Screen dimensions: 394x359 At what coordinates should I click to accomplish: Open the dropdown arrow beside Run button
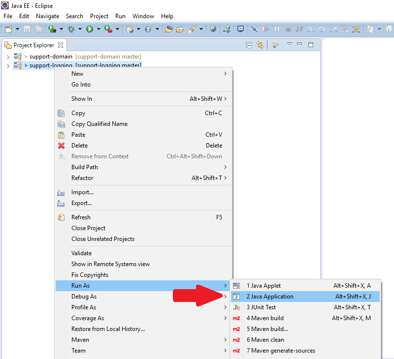(98, 30)
